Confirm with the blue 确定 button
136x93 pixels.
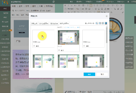click(89, 74)
